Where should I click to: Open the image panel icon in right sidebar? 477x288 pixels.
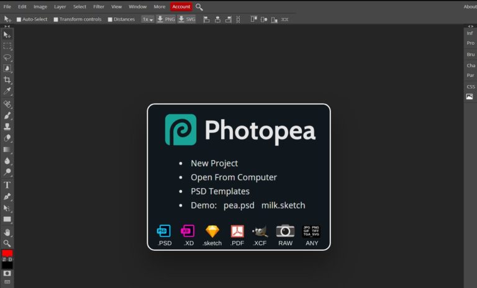[x=470, y=97]
